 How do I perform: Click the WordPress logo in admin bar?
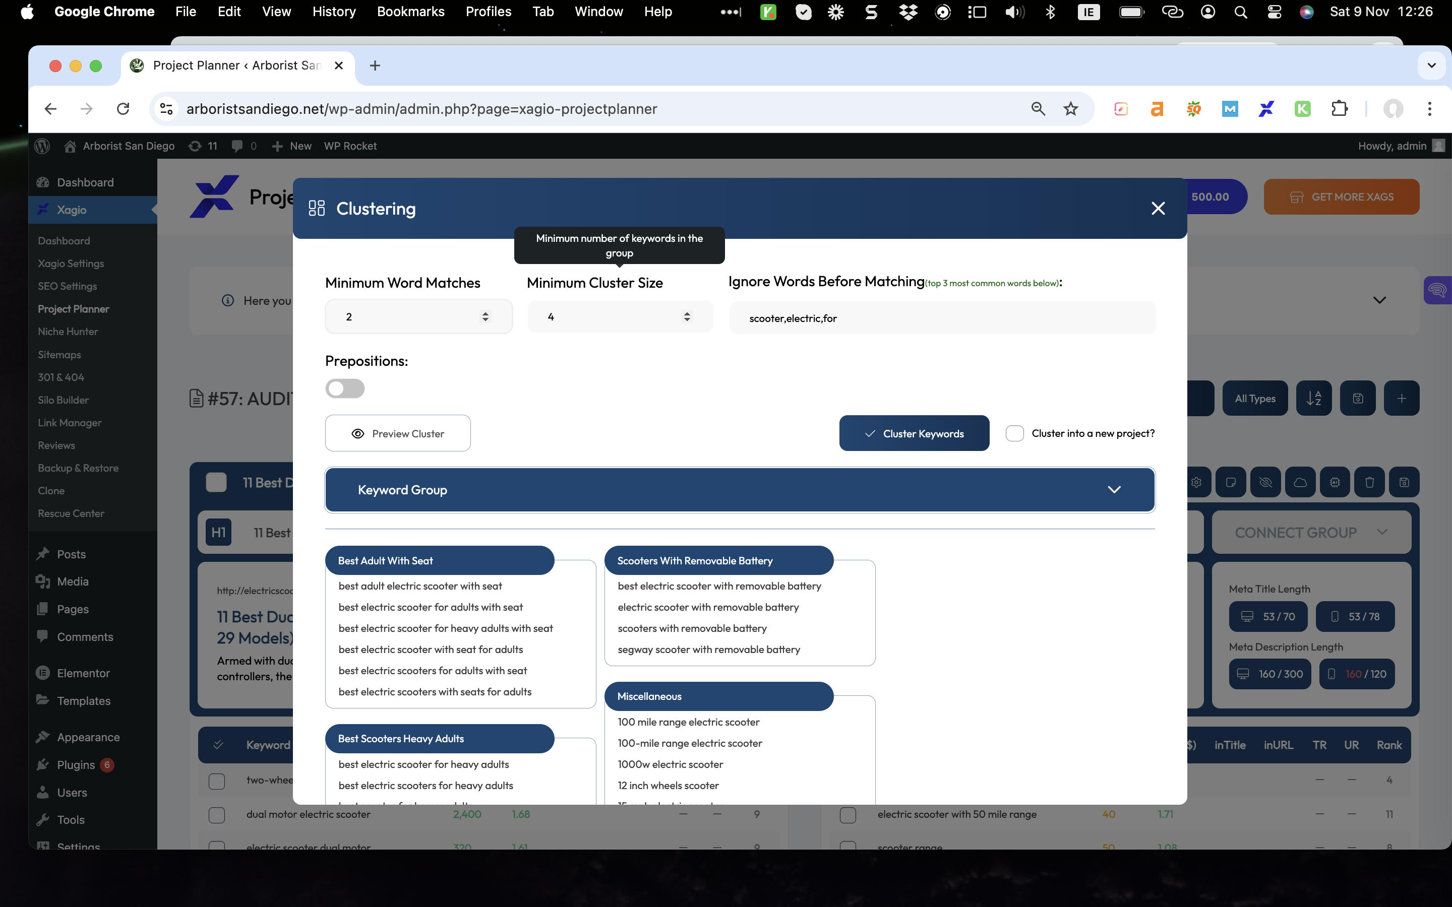point(42,146)
